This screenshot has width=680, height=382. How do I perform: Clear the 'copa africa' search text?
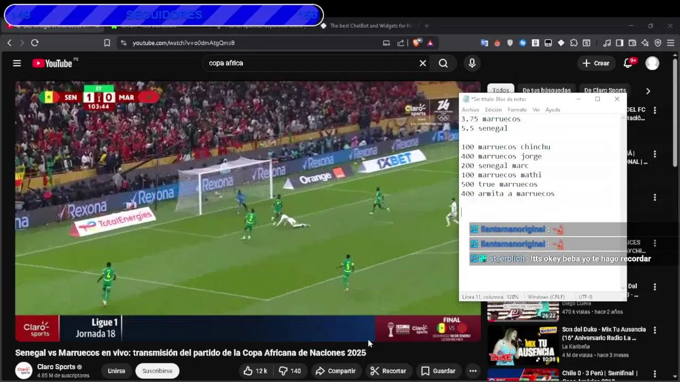[x=423, y=63]
